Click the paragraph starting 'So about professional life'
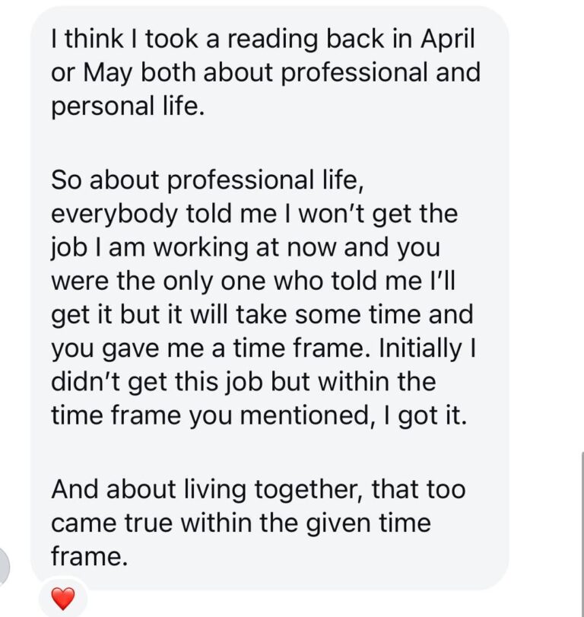 [263, 297]
